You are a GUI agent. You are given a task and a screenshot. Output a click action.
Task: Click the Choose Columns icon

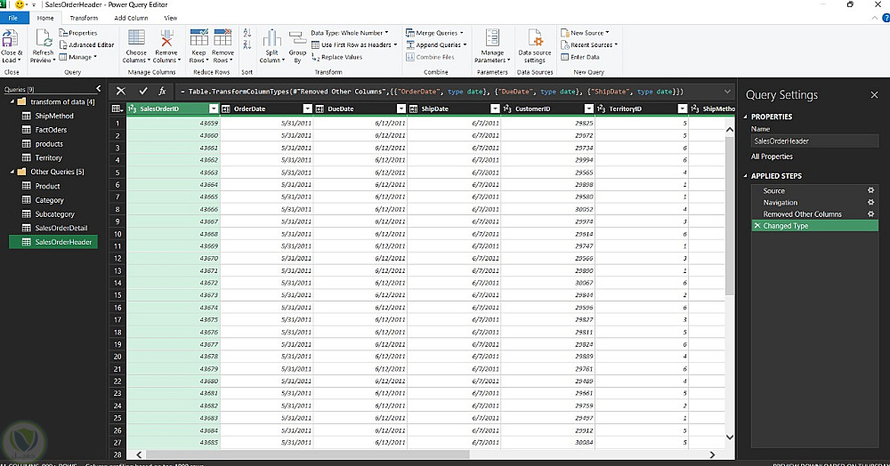pos(136,38)
